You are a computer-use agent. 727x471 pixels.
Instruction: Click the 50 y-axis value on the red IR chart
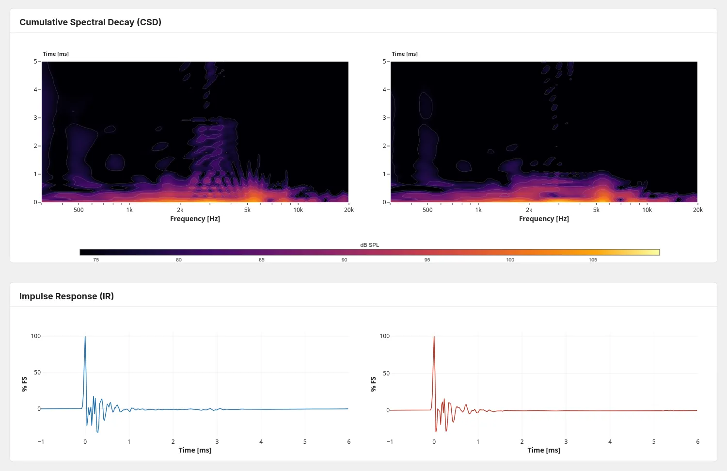[386, 374]
